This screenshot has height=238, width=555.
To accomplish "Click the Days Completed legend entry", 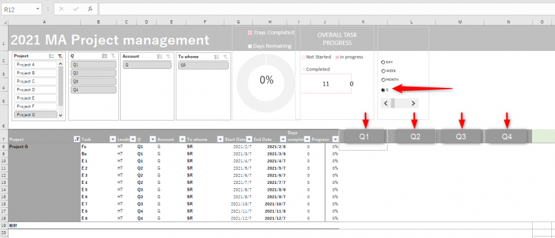I will click(x=271, y=33).
